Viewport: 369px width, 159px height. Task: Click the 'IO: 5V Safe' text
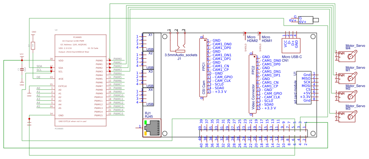click(x=93, y=48)
